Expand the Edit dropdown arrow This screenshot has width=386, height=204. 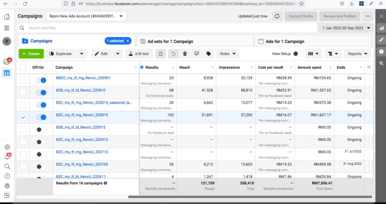pos(118,54)
